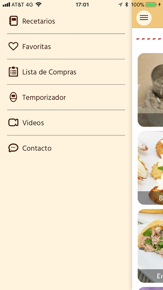The width and height of the screenshot is (163, 290).
Task: Open the flour sifter recipe thumbnail
Action: tap(150, 90)
